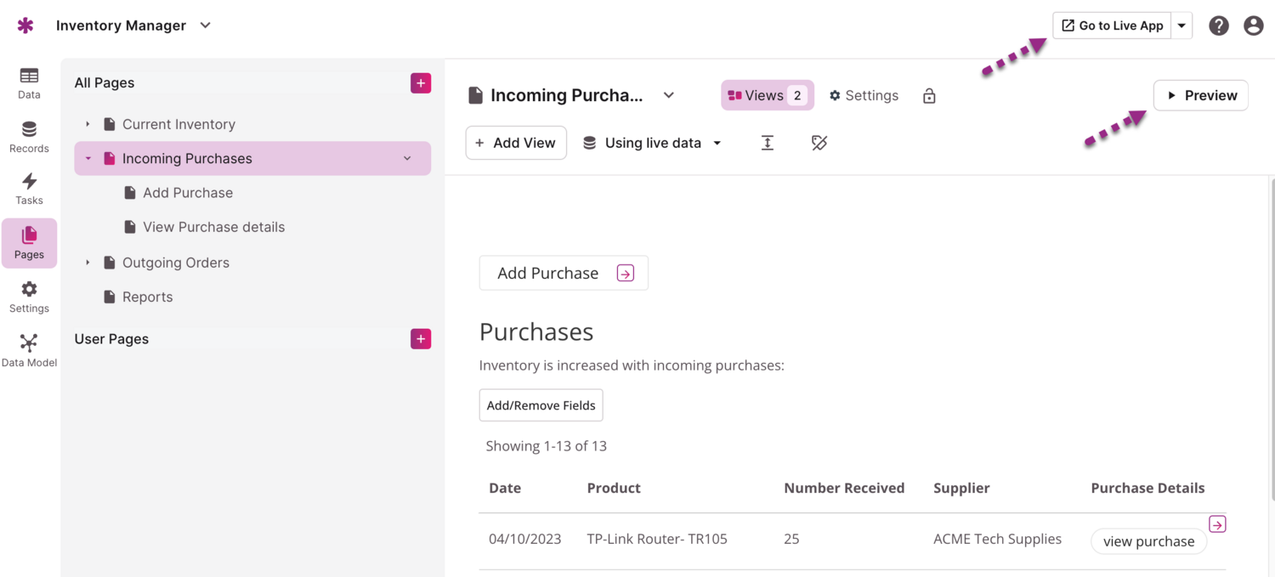1275x577 pixels.
Task: Open the page Settings tab
Action: pos(864,95)
